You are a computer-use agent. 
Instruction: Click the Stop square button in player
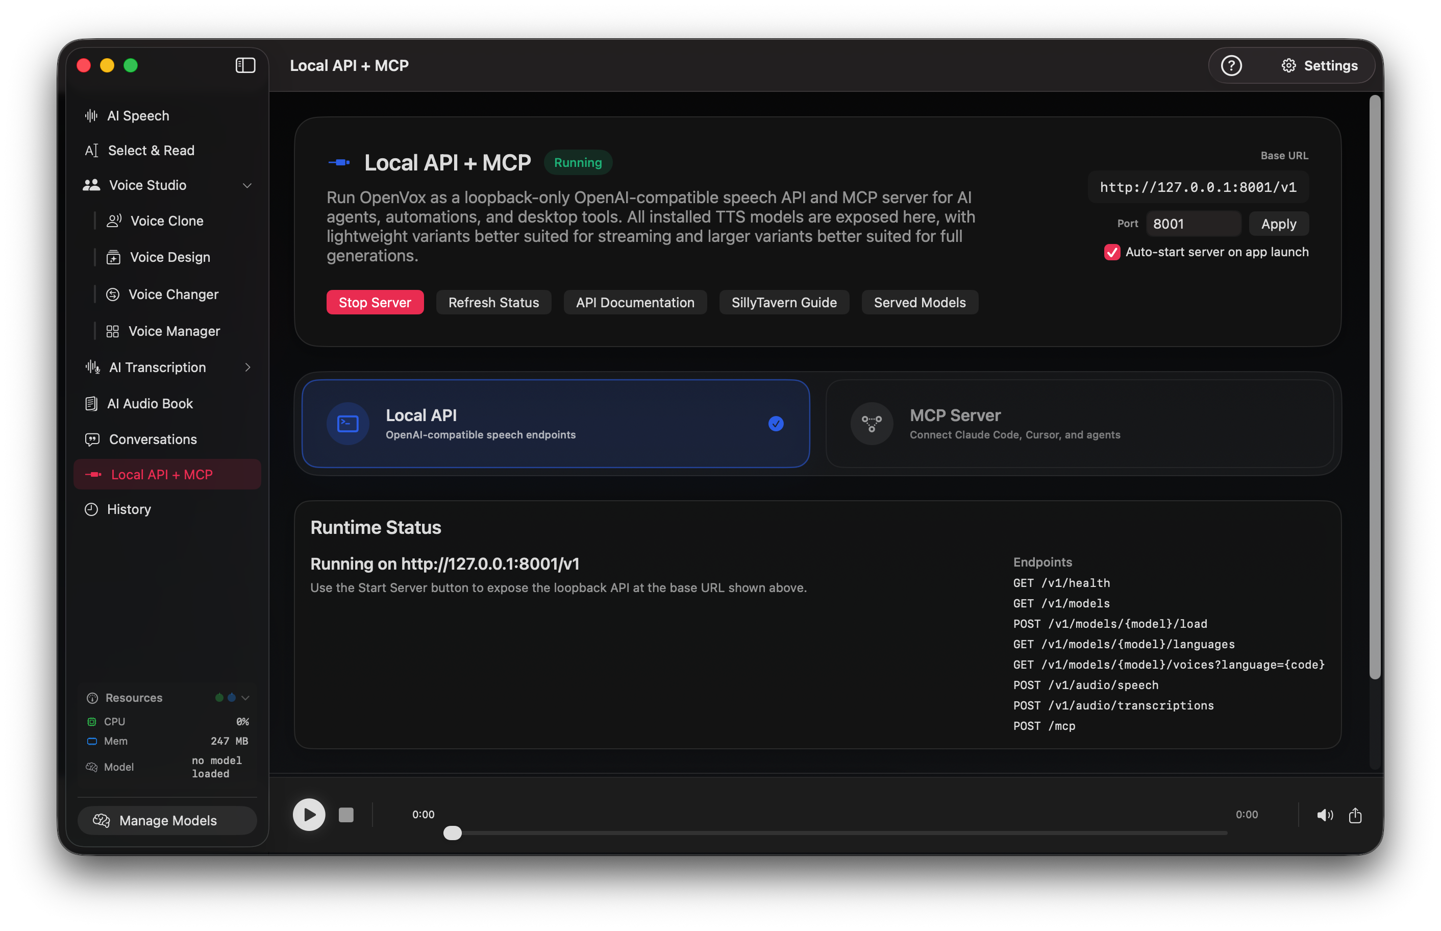[346, 814]
